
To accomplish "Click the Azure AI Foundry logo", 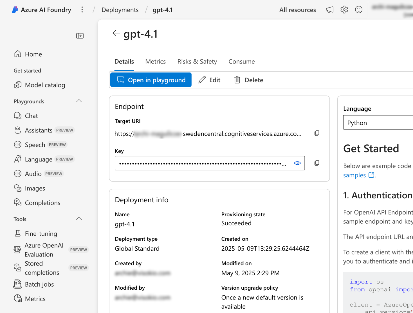I will pyautogui.click(x=15, y=10).
